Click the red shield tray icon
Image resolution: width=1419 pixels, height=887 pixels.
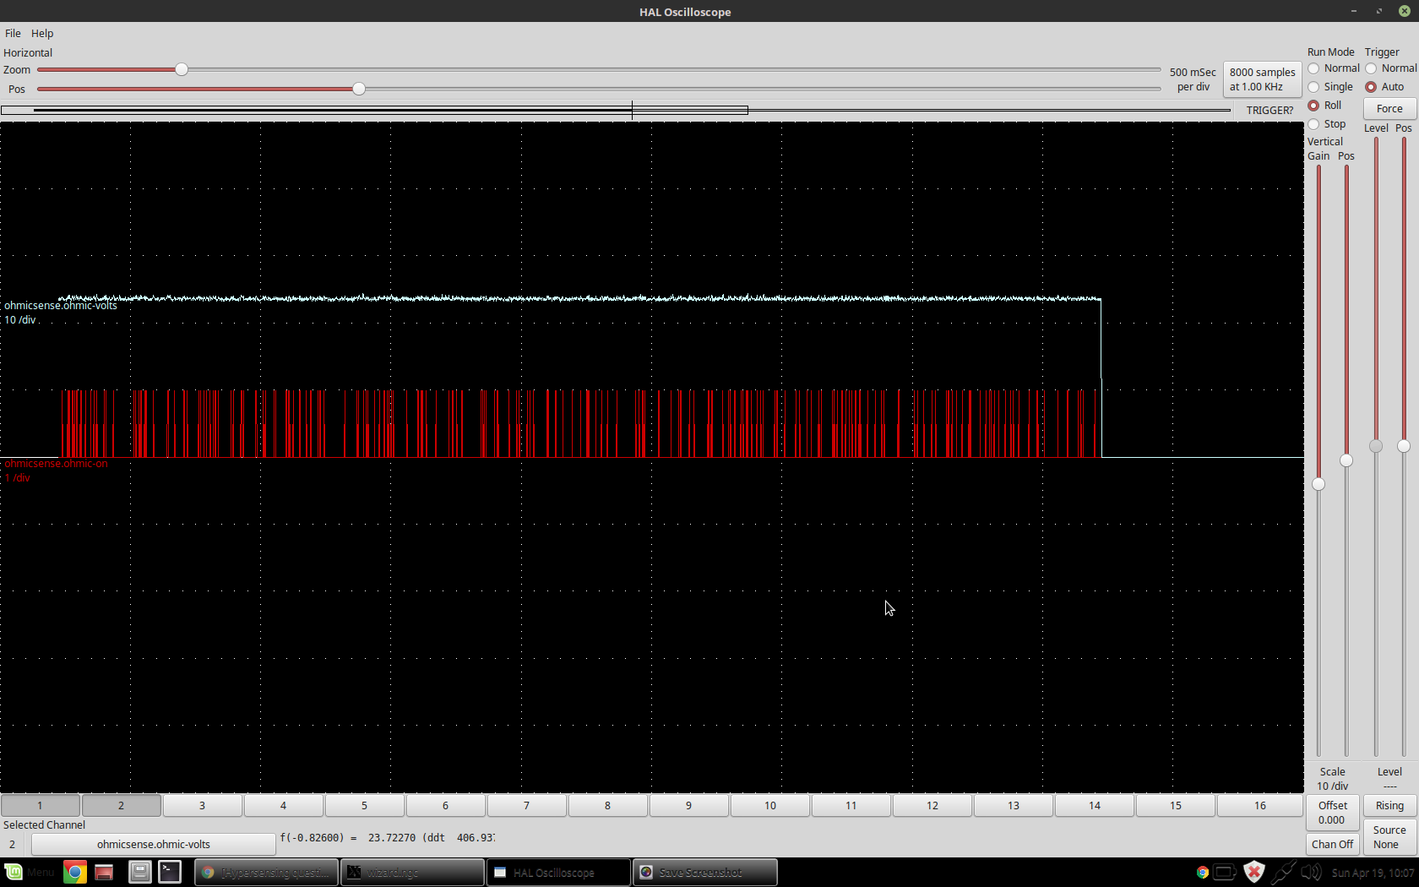coord(1254,873)
